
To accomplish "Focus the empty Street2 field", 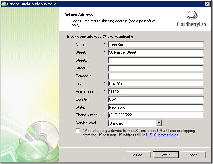I will tap(156, 60).
